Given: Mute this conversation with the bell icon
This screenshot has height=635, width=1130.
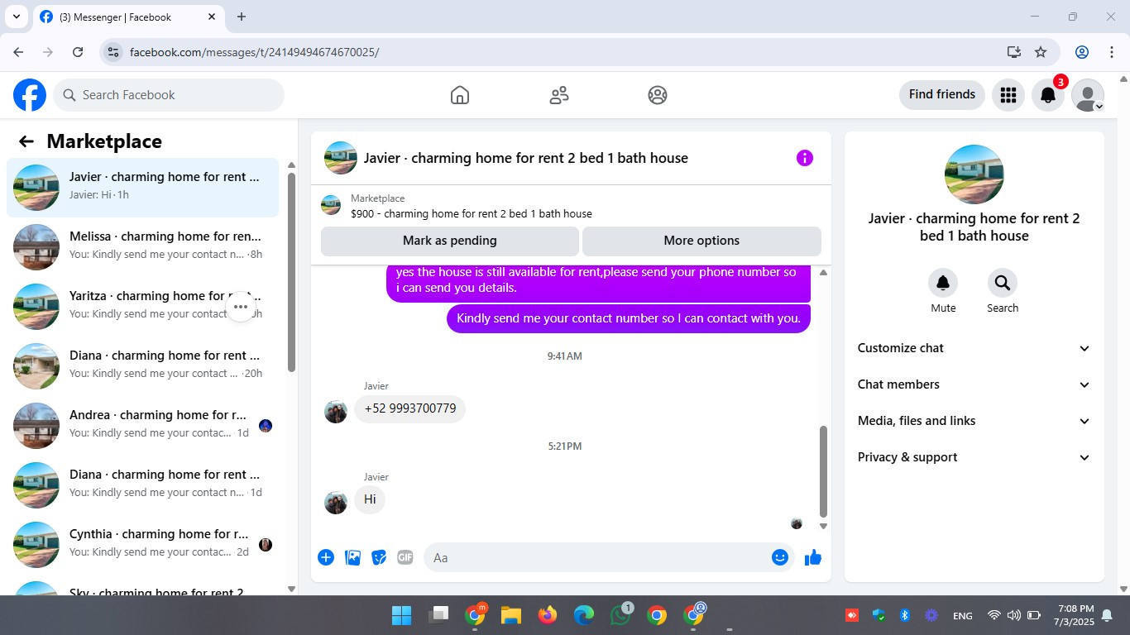Looking at the screenshot, I should point(943,283).
